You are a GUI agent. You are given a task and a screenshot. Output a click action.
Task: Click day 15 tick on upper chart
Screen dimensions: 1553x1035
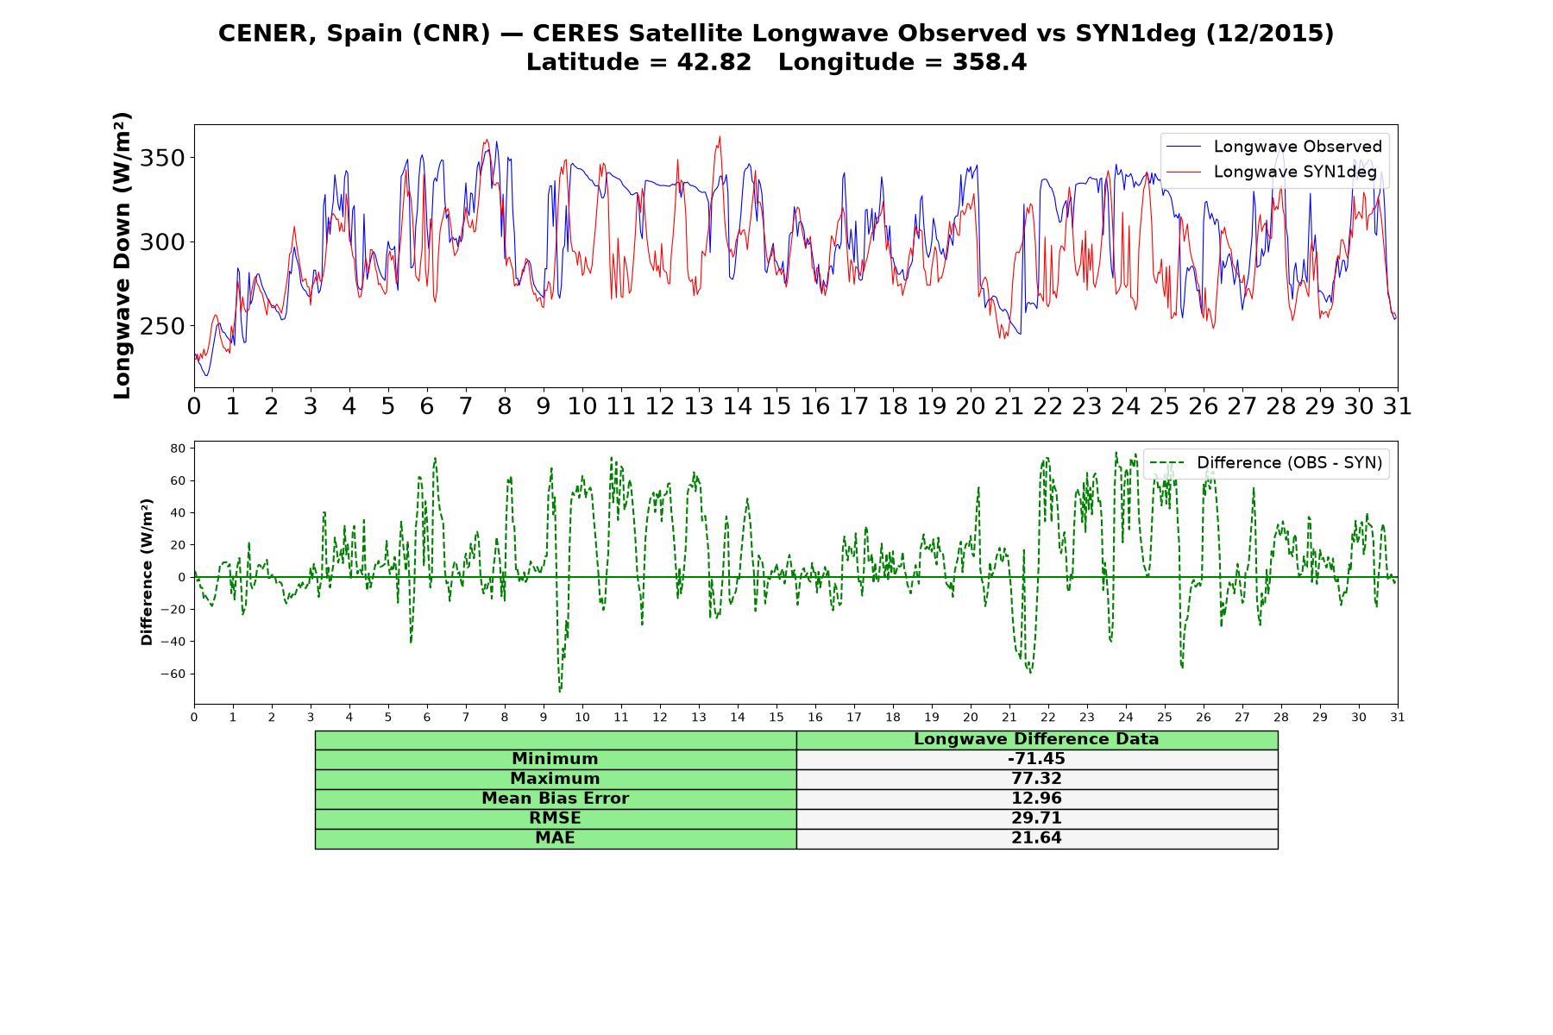click(x=776, y=405)
